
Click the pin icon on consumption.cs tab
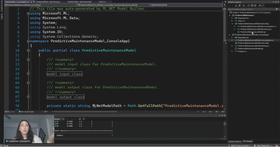coord(31,2)
